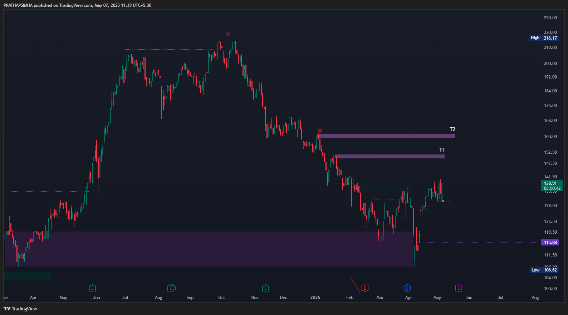568x315 pixels.
Task: Click the Feb label on time axis
Action: pos(350,298)
